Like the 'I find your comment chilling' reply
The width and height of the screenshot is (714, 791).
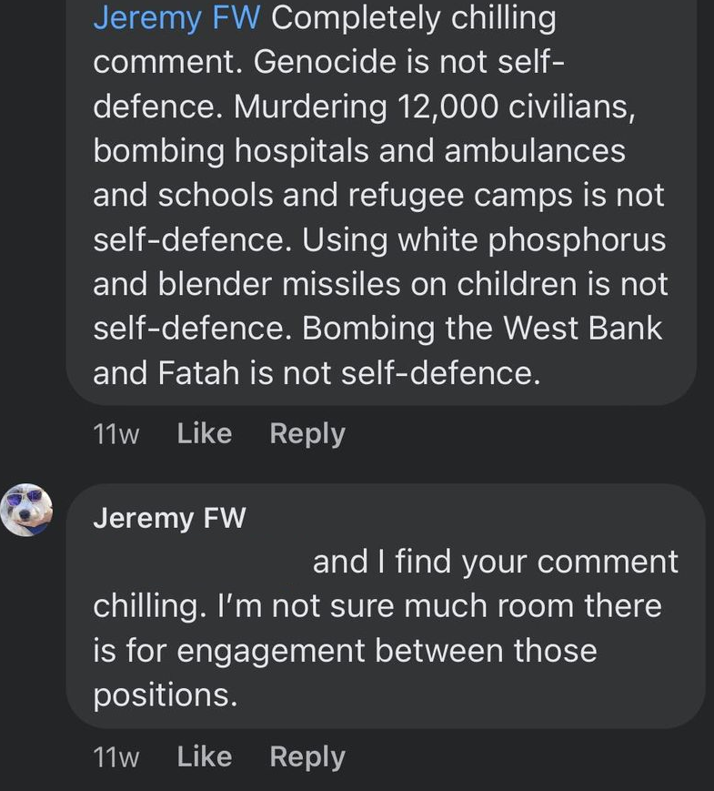point(205,756)
